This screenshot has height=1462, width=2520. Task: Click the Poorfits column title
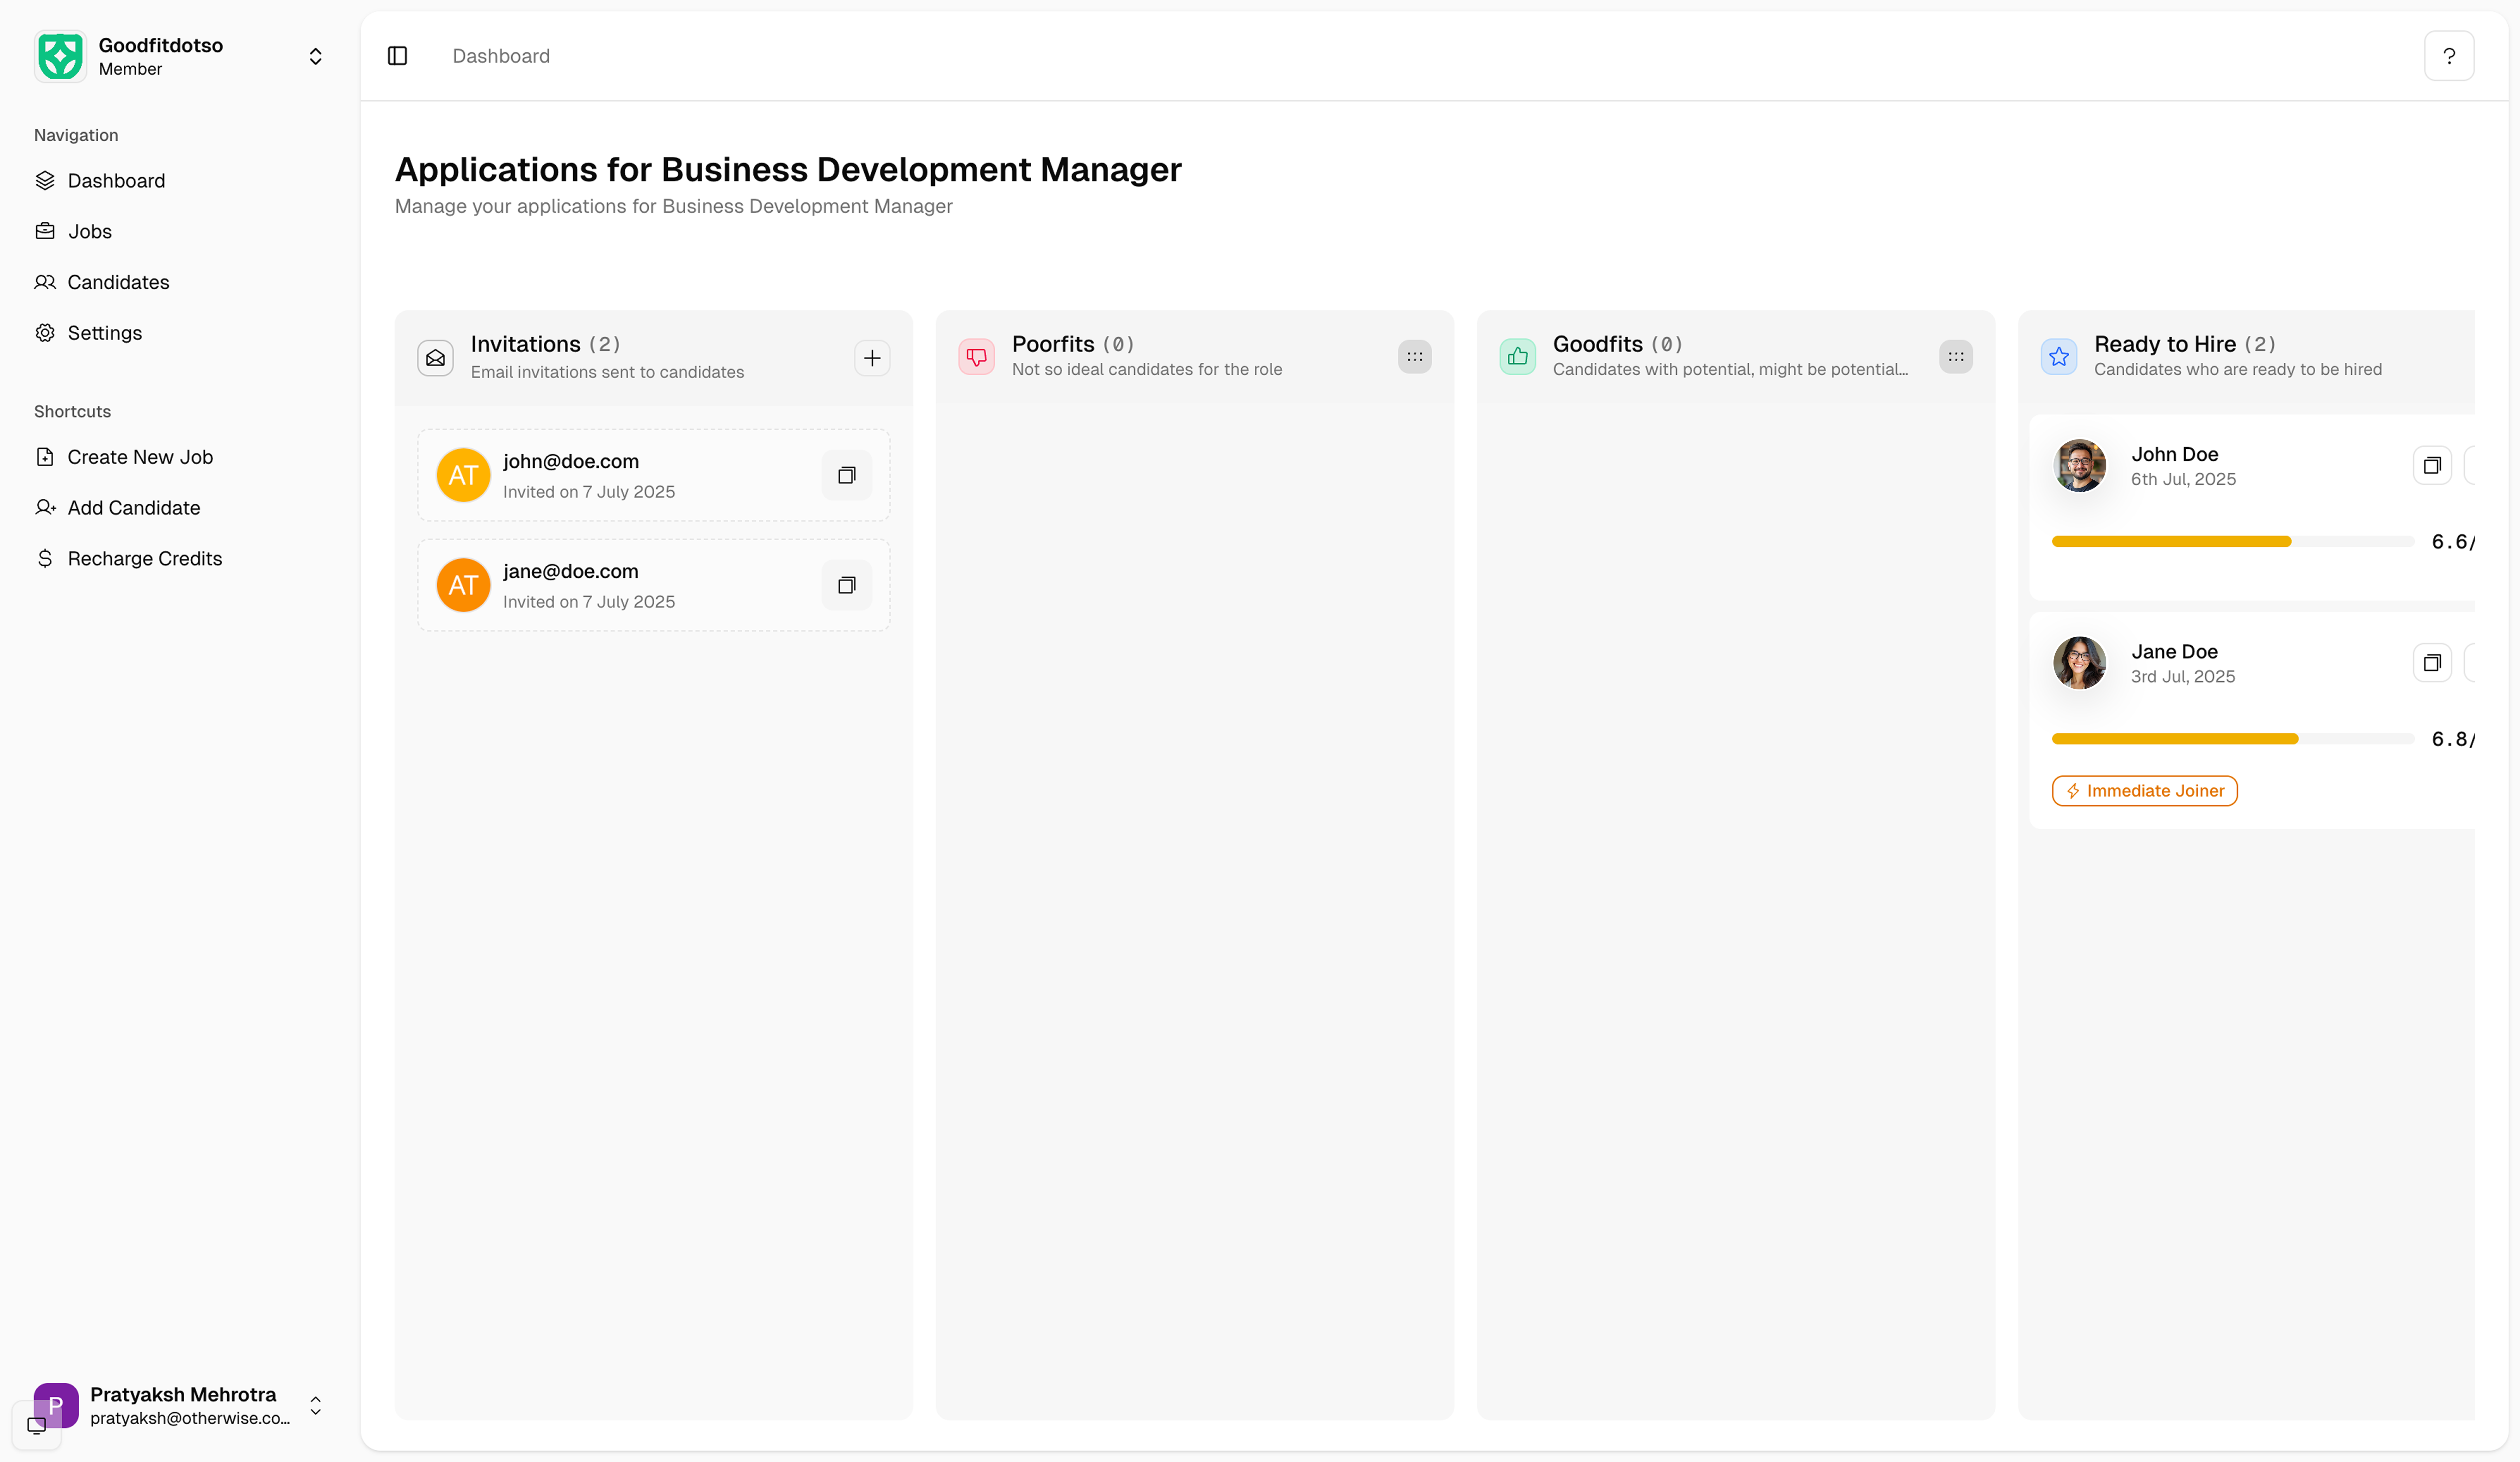[1053, 344]
